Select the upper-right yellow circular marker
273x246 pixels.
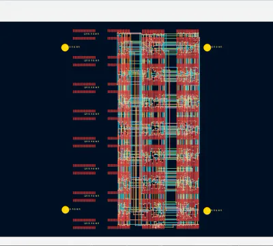click(x=207, y=48)
